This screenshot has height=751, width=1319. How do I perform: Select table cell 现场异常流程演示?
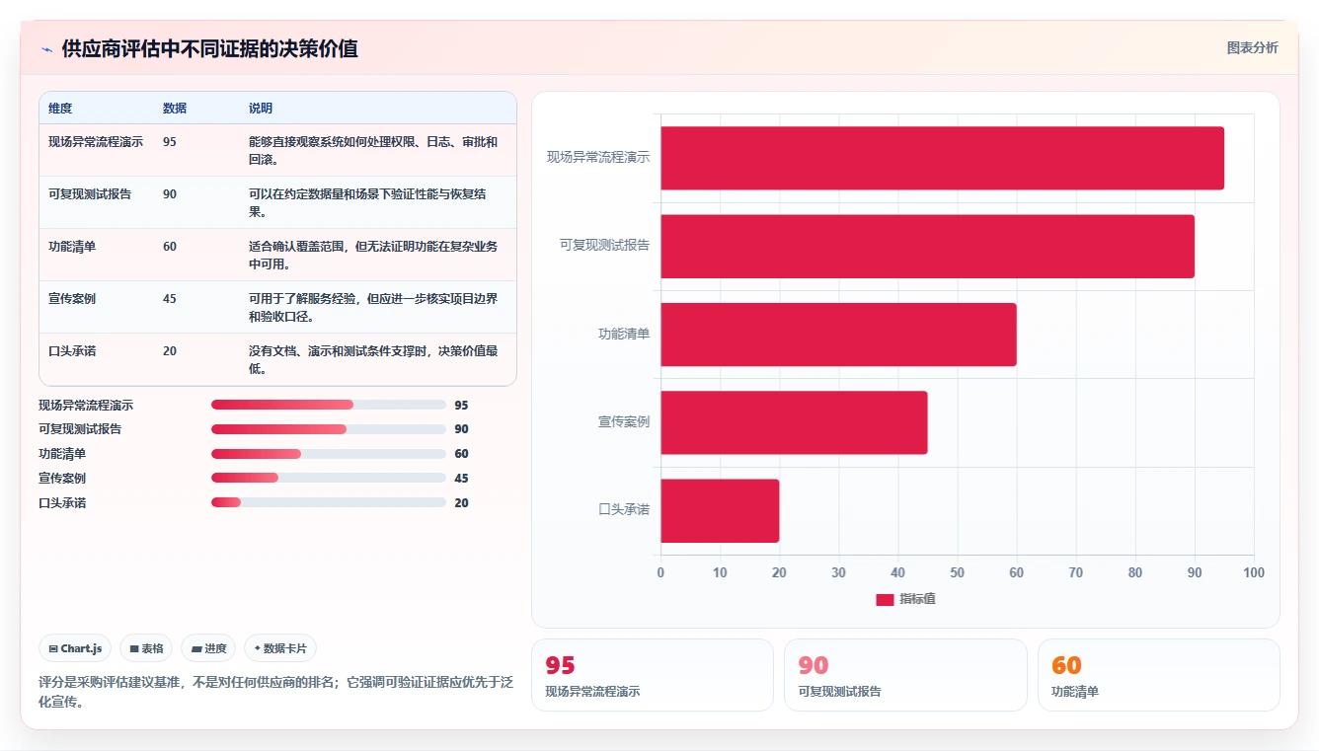tap(96, 142)
